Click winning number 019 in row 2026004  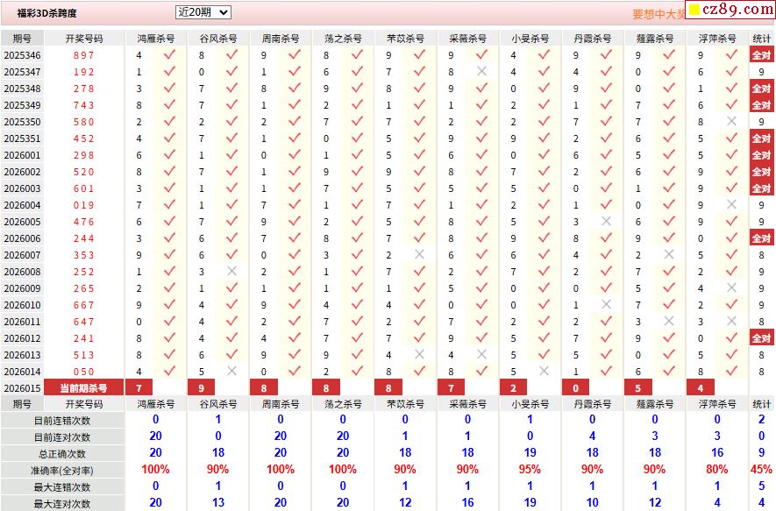click(83, 205)
